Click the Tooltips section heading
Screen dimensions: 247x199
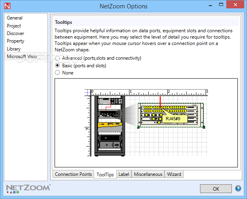tap(63, 22)
